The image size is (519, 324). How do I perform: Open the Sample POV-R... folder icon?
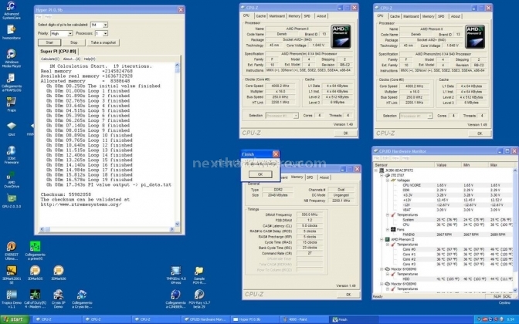[199, 275]
